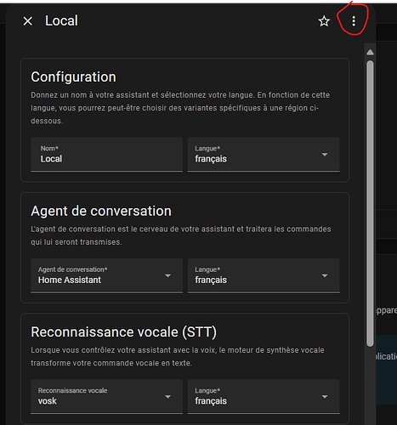Open the three-dot overflow menu
This screenshot has height=425, width=397.
click(354, 21)
